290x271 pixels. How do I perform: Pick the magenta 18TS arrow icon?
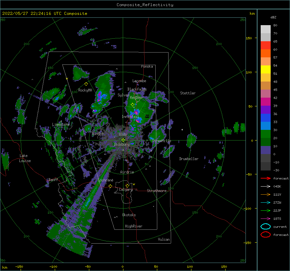266,219
